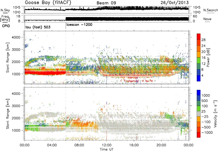Click the '-1000' tick on Velocity scale
This screenshot has height=151, width=218.
(207, 132)
